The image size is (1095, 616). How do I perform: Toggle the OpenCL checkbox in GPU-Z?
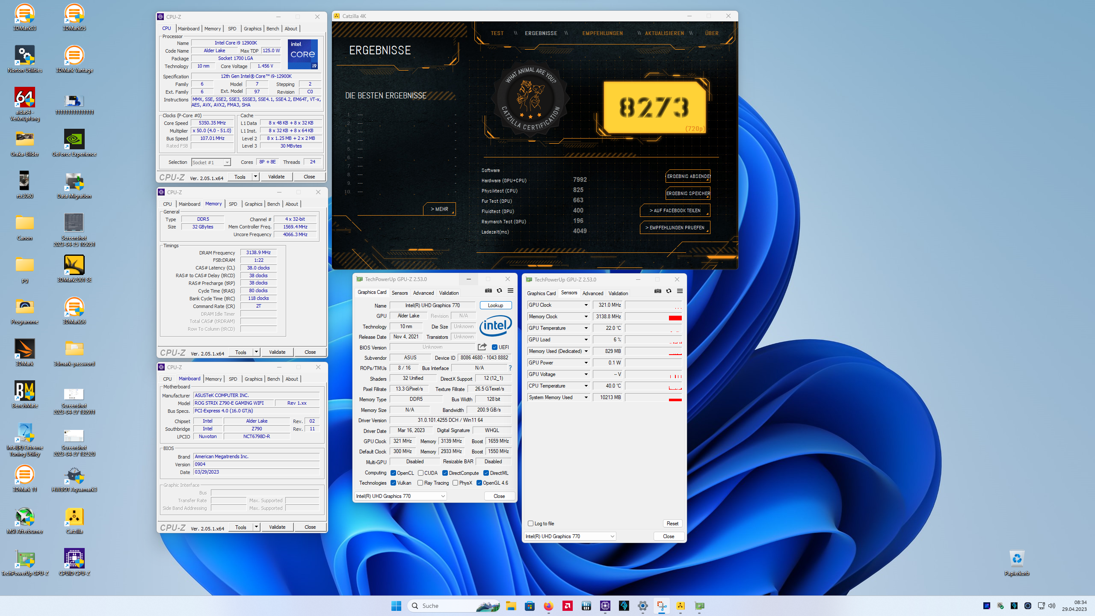pos(393,473)
